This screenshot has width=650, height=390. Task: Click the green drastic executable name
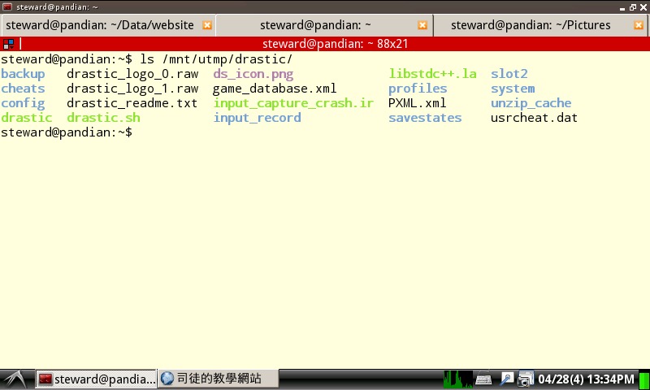pyautogui.click(x=27, y=118)
